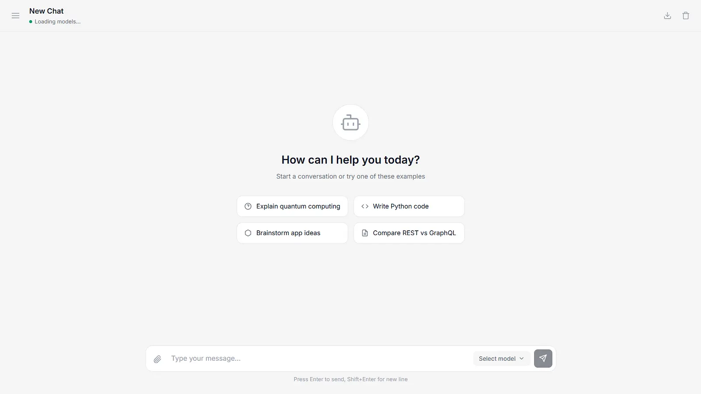Click the "Loading models..." status text
The image size is (701, 394).
tap(57, 21)
